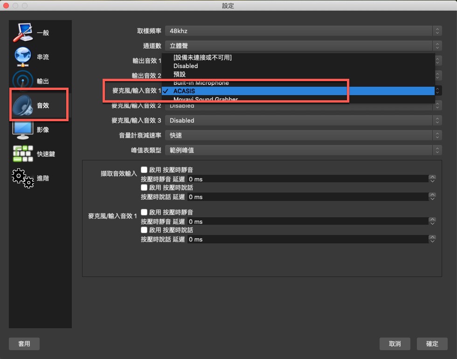Screen dimensions: 457x359
Task: Click the 確定 (OK) button
Action: pos(432,344)
